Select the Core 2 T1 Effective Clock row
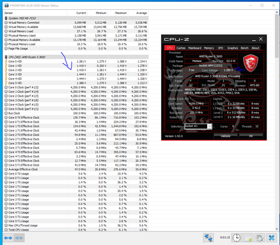The width and height of the screenshot is (280, 245). (x=76, y=139)
